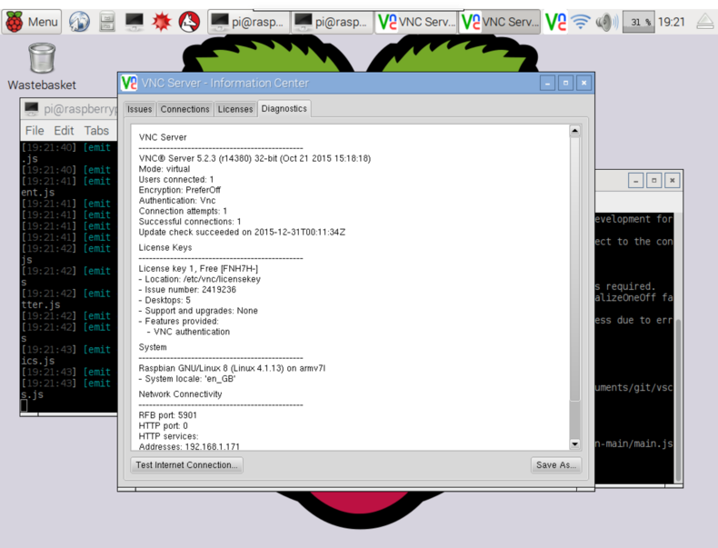The width and height of the screenshot is (718, 548).
Task: Switch to the Issues tab
Action: coord(139,109)
